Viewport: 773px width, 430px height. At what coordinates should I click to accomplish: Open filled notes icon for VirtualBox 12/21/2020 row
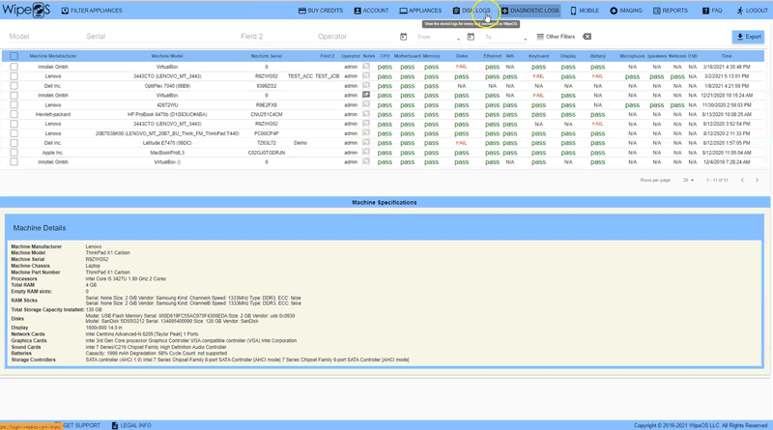coord(366,95)
